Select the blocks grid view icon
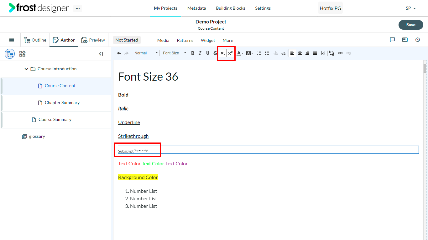Image resolution: width=428 pixels, height=240 pixels. (22, 54)
